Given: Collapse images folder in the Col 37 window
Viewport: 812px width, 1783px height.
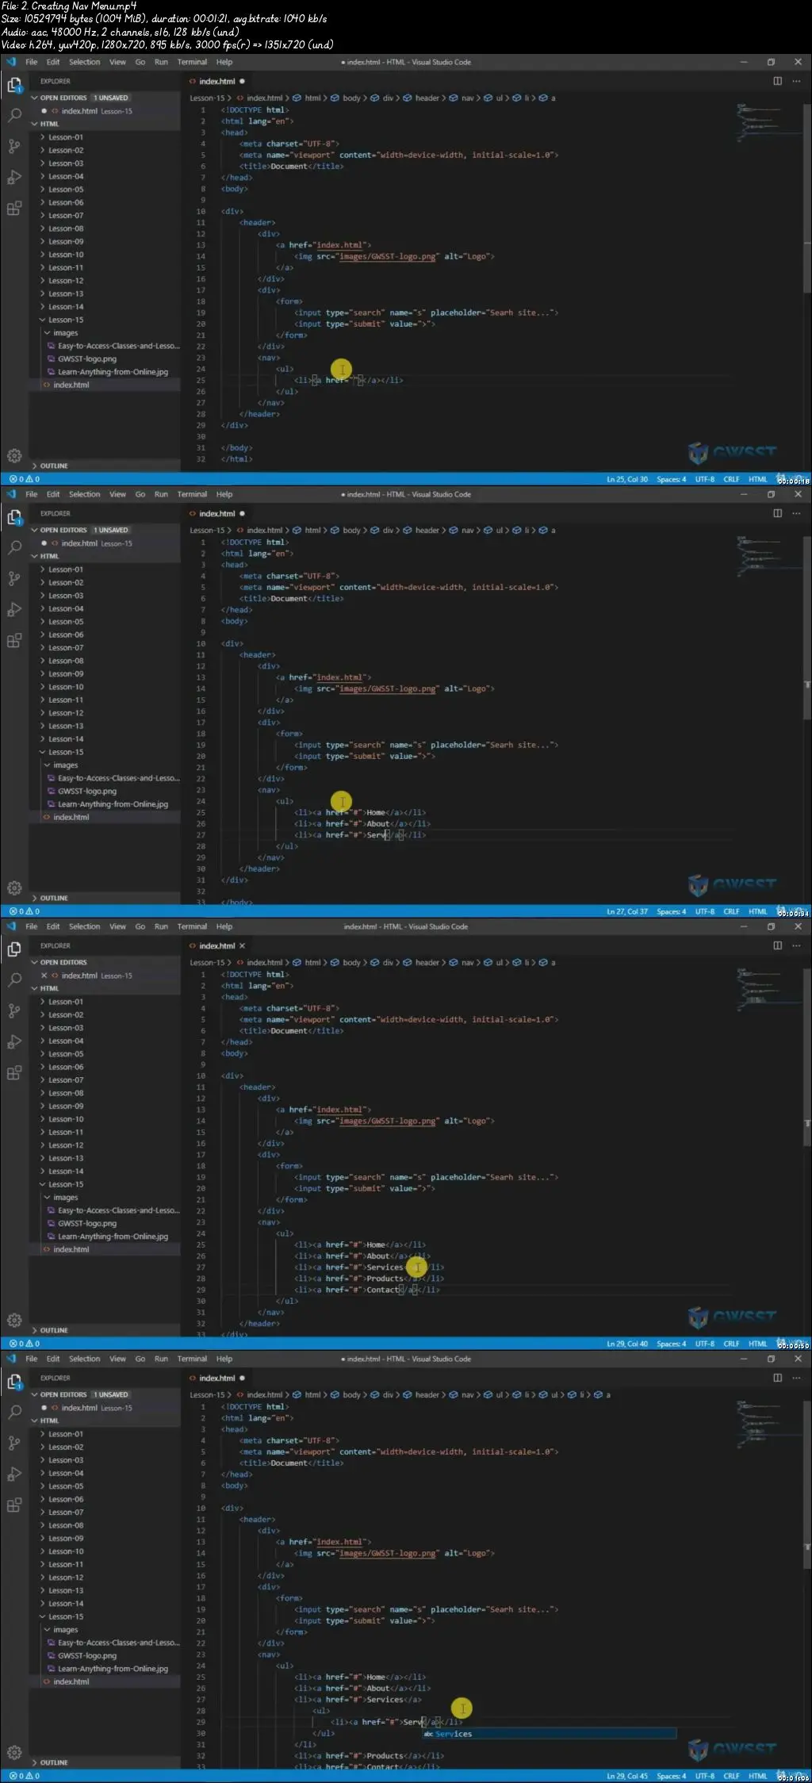Looking at the screenshot, I should [x=65, y=765].
